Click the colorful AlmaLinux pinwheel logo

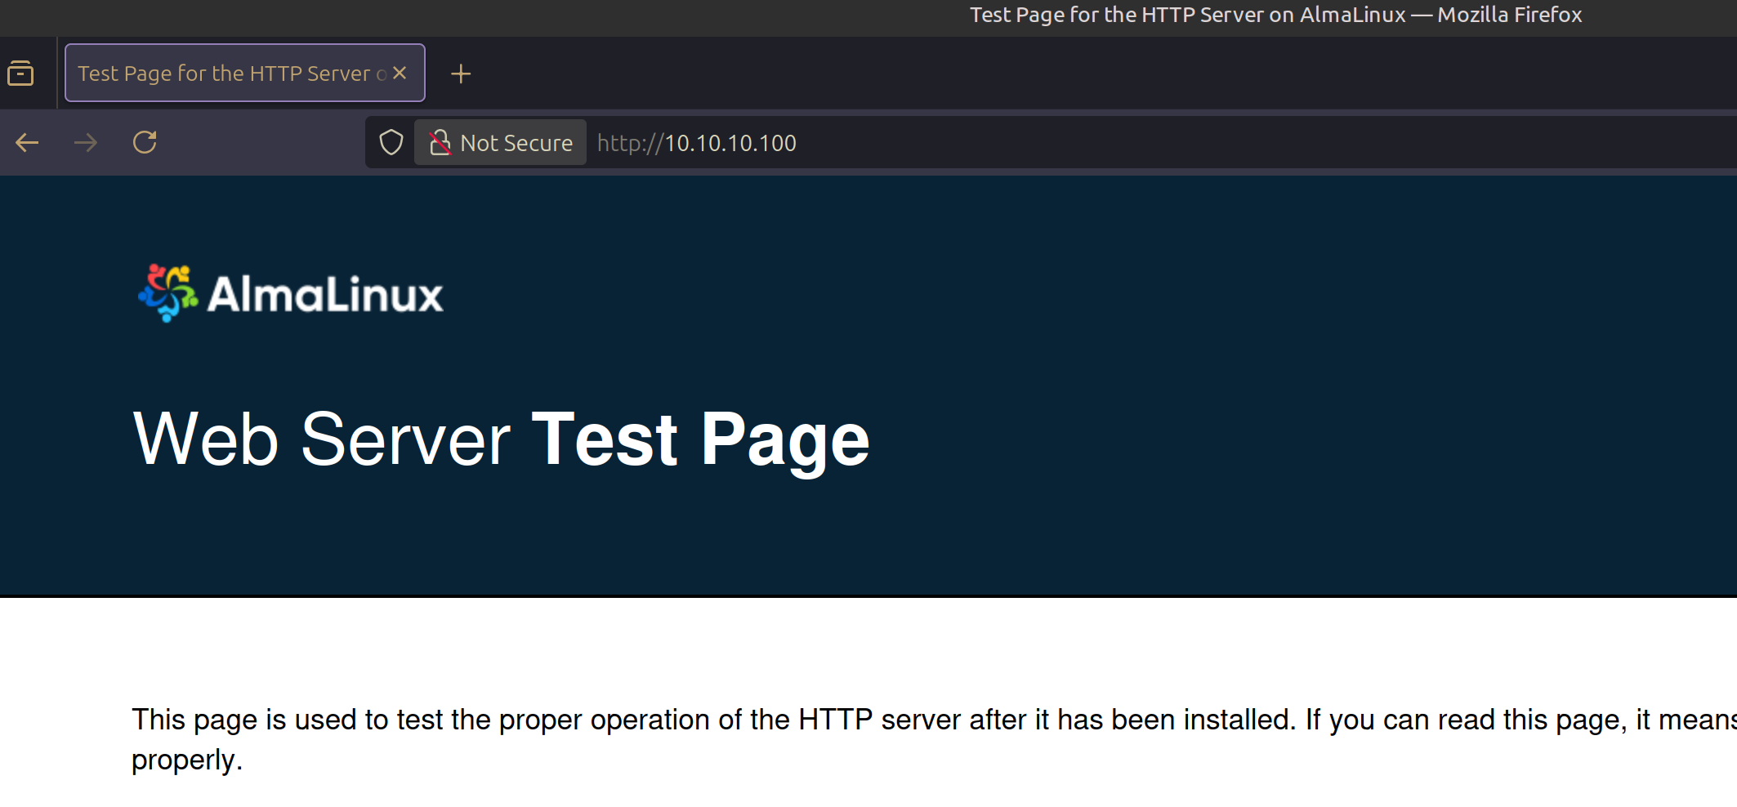[168, 292]
